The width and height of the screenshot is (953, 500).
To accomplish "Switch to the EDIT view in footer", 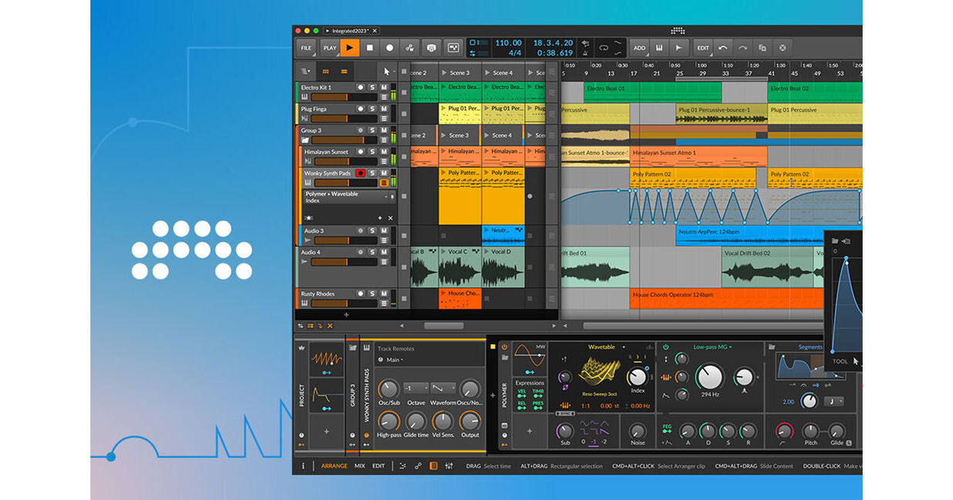I will [378, 466].
